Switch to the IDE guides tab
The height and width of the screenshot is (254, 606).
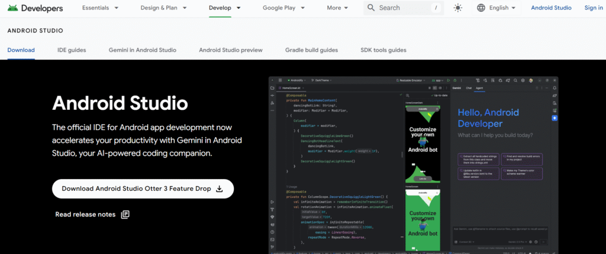pyautogui.click(x=72, y=50)
